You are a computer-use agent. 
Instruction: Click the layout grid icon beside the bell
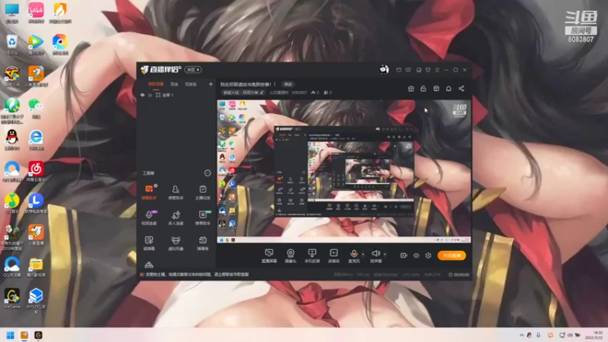tap(436, 88)
